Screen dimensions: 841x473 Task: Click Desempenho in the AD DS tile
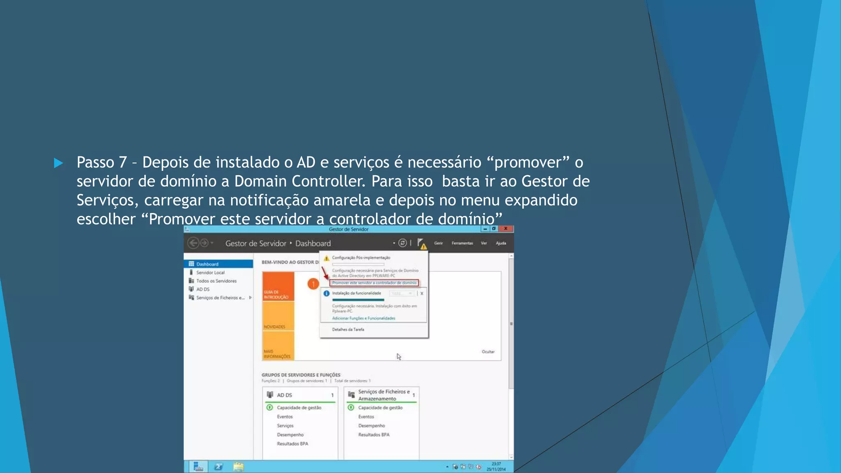290,435
